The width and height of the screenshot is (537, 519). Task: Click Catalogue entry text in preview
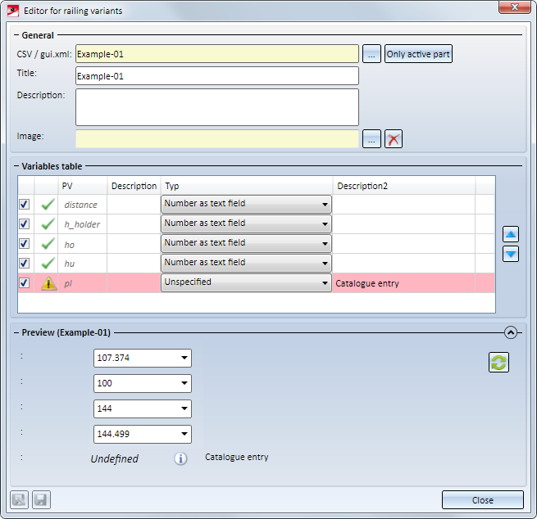click(237, 457)
